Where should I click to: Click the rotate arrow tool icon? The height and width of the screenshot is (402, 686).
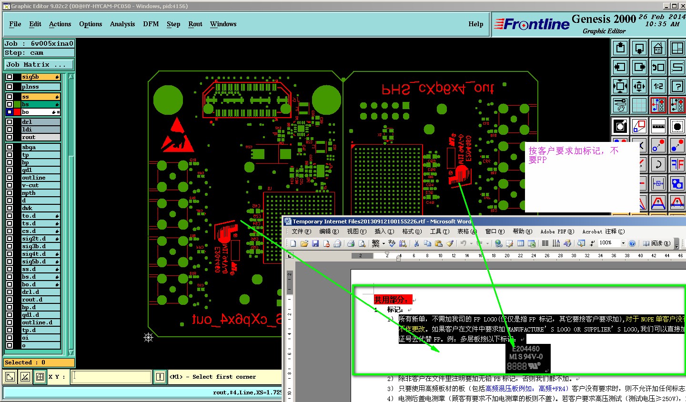(x=658, y=165)
